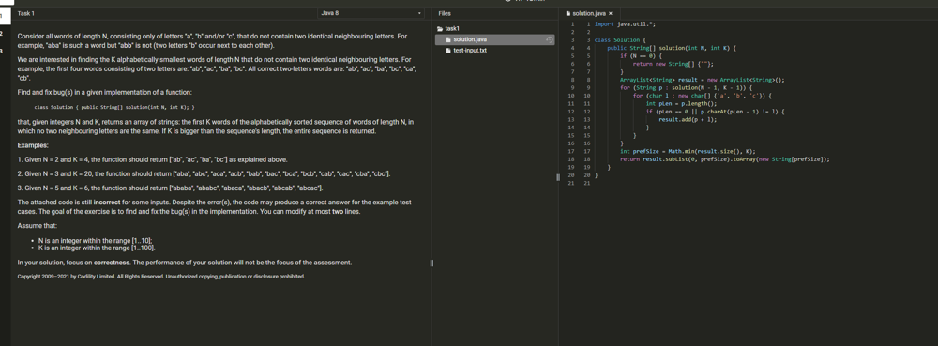
Task: Click the task1 folder icon in Files
Action: (x=440, y=29)
